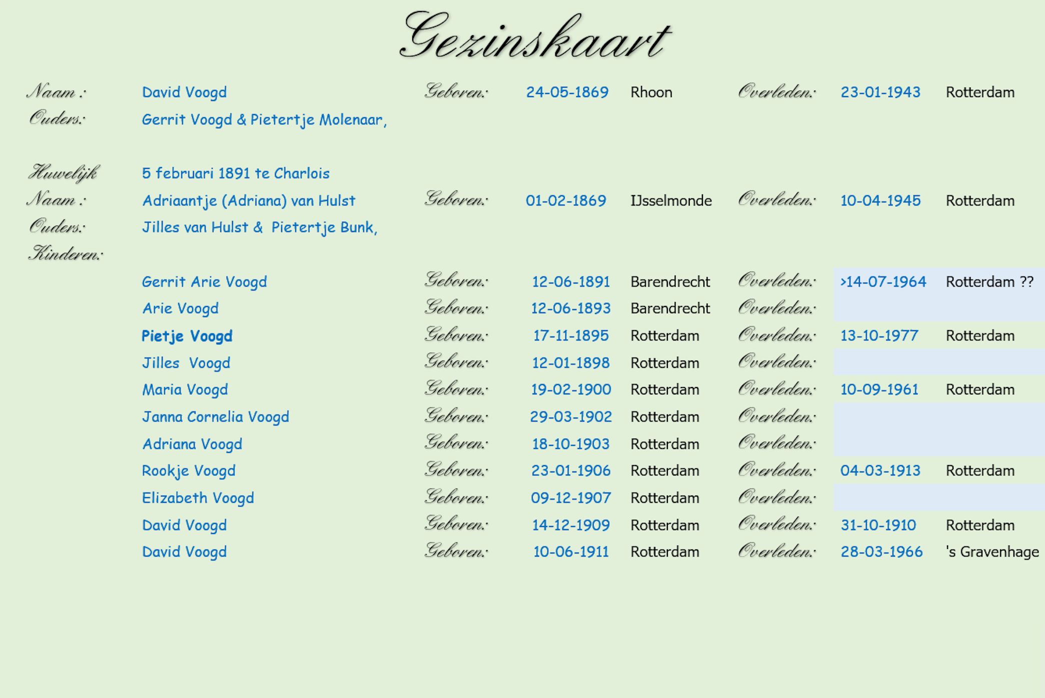Click empty death field for Jilles Voogd

[939, 362]
